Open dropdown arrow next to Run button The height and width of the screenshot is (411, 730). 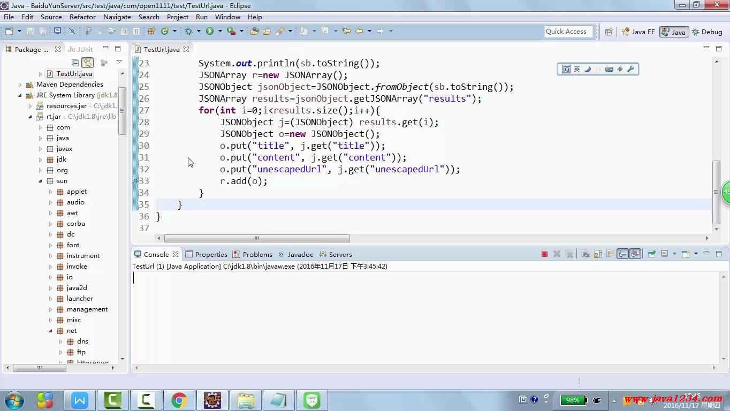pos(220,31)
